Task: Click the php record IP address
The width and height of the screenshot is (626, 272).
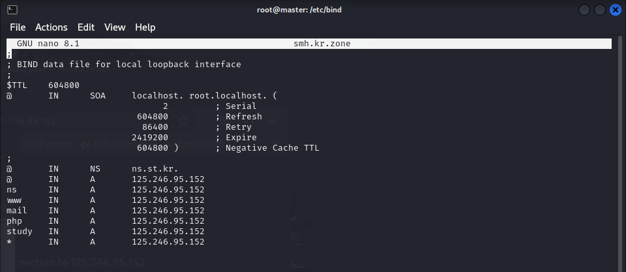Action: point(168,220)
